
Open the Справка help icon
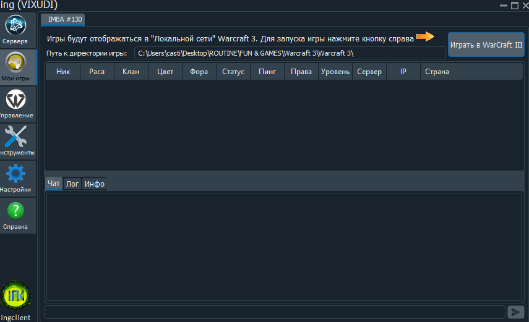tap(15, 216)
